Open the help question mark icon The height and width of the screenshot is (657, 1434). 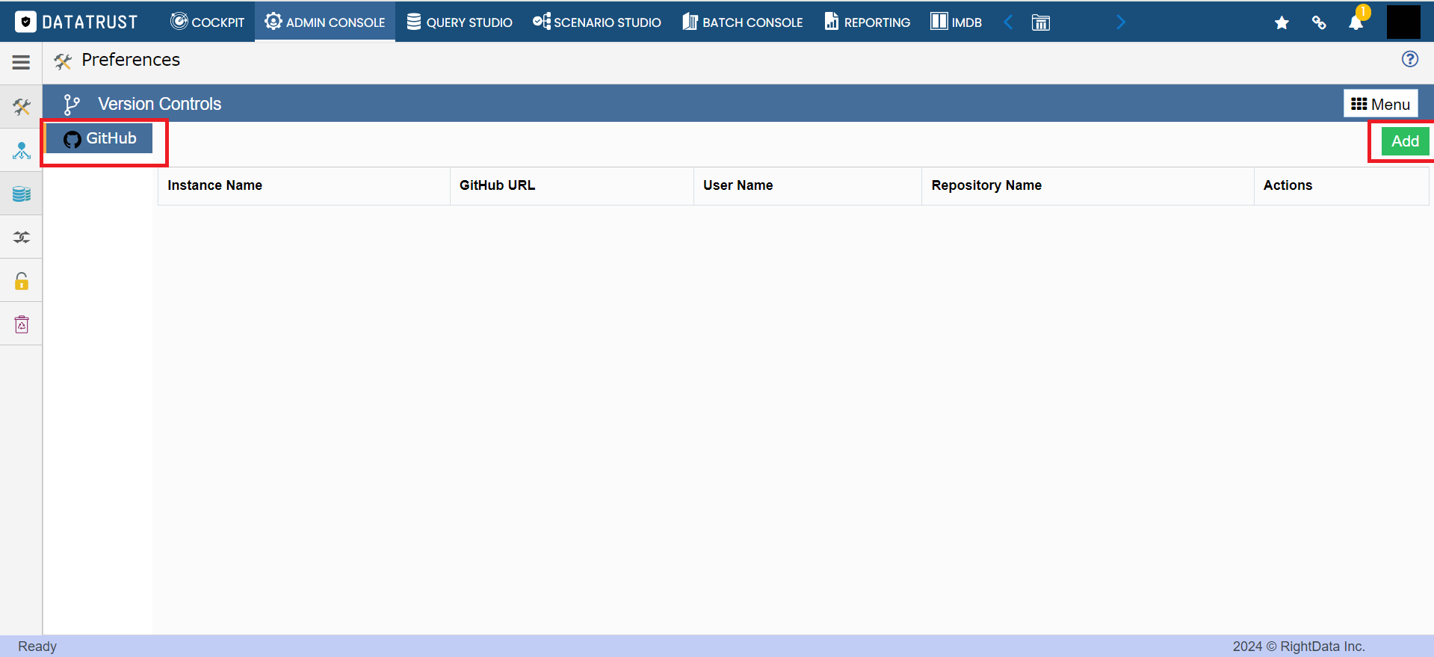[1409, 59]
